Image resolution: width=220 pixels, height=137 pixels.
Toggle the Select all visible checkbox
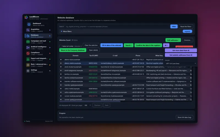pyautogui.click(x=60, y=46)
